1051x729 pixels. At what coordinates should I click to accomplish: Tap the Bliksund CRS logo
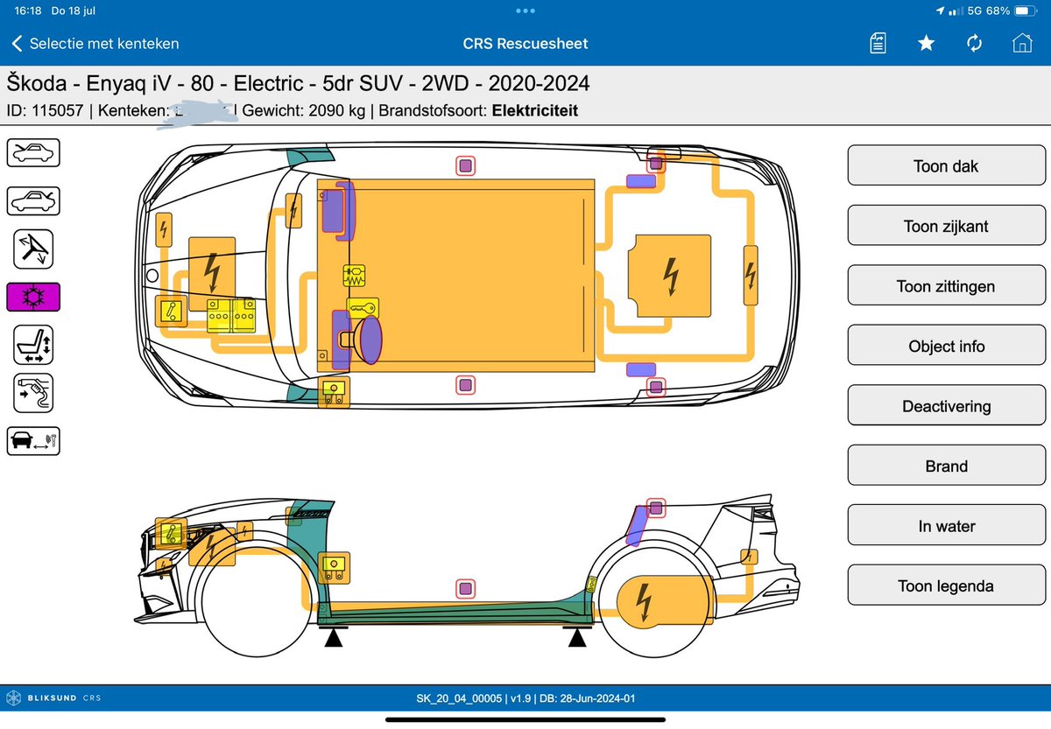[x=53, y=698]
